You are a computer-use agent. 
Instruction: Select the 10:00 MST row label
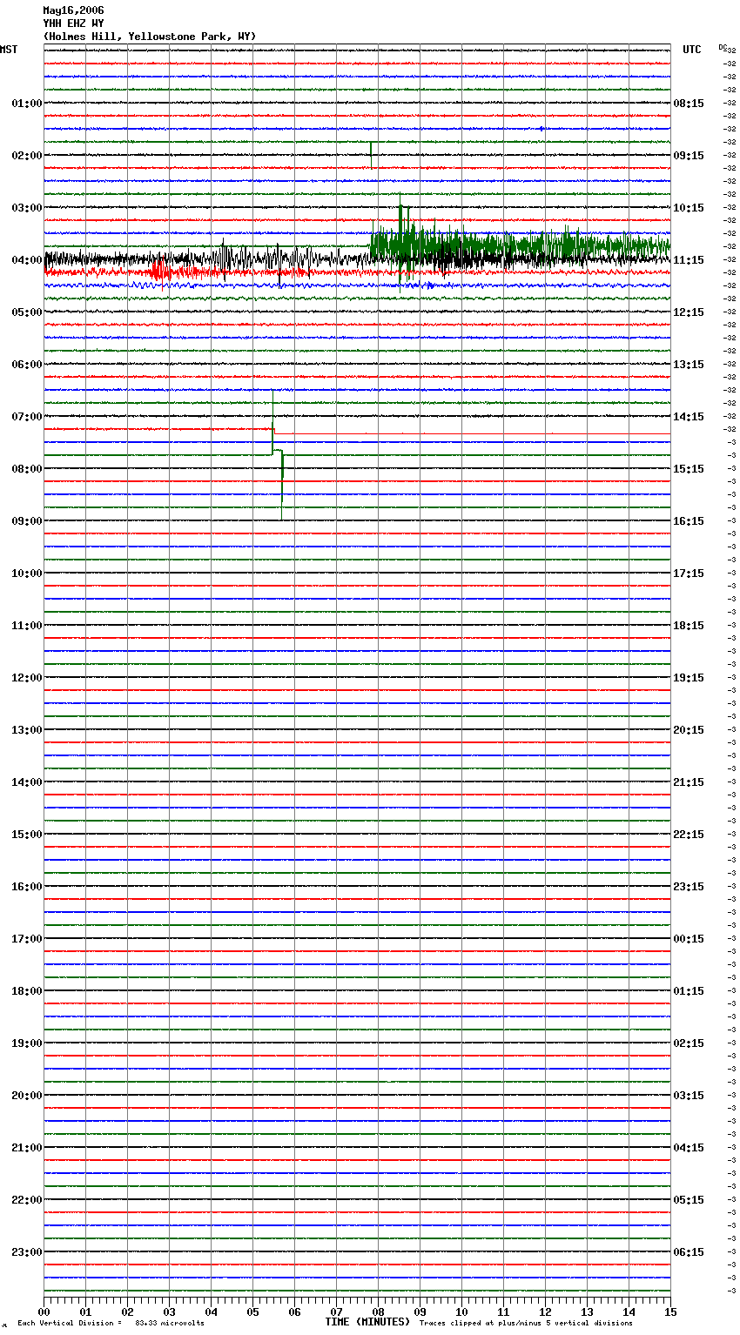coord(27,574)
